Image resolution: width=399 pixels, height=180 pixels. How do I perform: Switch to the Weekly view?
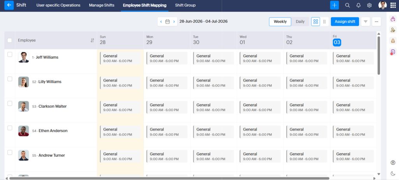tap(280, 22)
